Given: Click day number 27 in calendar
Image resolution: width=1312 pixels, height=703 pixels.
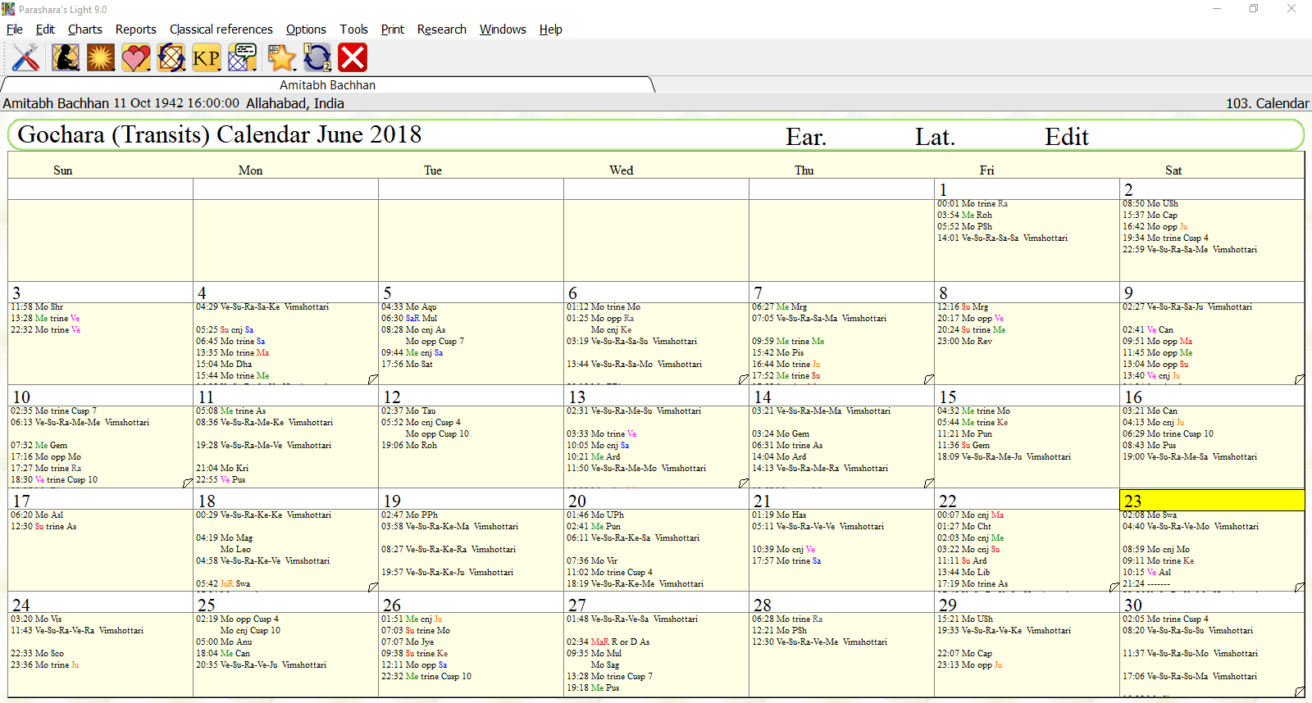Looking at the screenshot, I should click(x=577, y=605).
